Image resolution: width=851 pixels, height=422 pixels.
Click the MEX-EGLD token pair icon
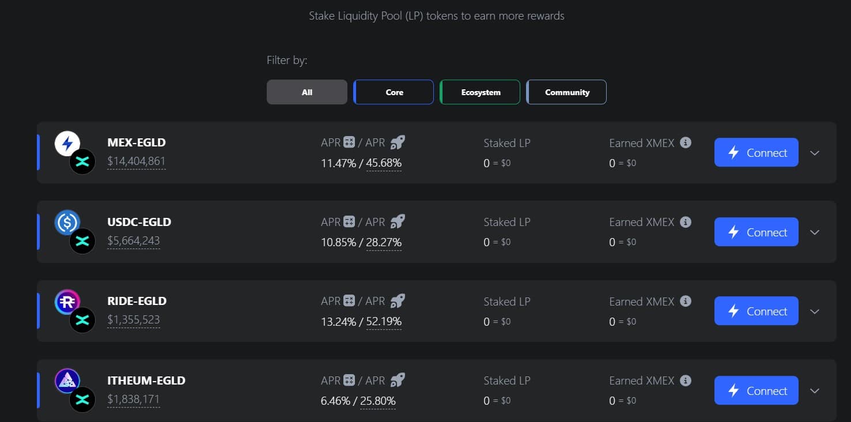(75, 153)
